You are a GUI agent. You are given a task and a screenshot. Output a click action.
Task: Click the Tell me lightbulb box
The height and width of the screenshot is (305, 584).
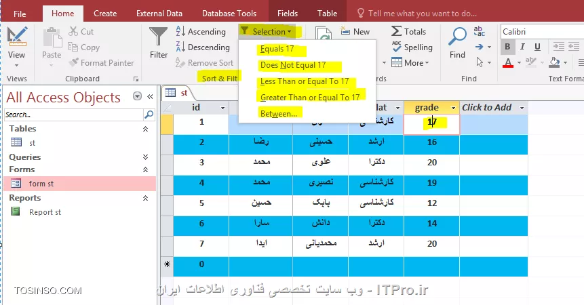pyautogui.click(x=416, y=14)
